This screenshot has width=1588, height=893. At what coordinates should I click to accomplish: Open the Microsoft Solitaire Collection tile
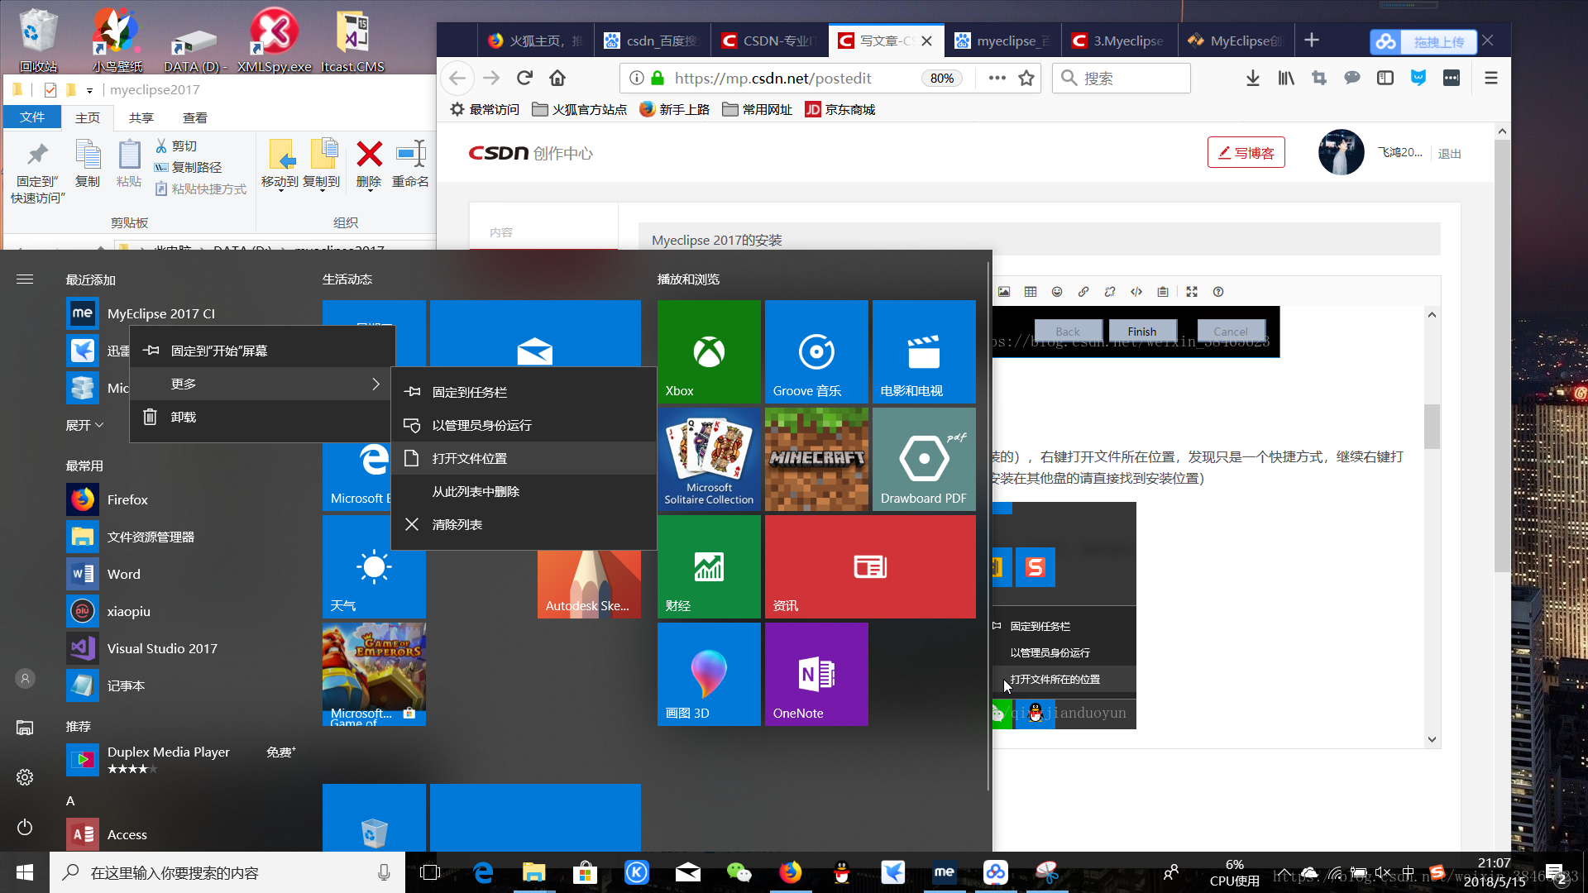[x=709, y=459]
